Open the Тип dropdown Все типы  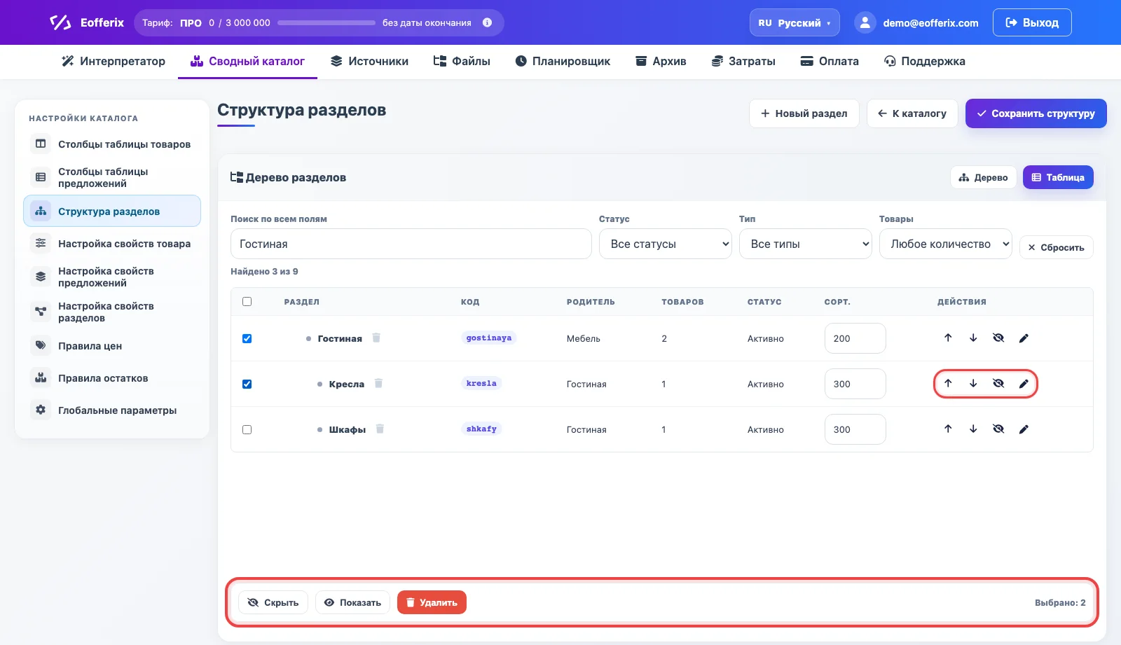click(x=806, y=244)
